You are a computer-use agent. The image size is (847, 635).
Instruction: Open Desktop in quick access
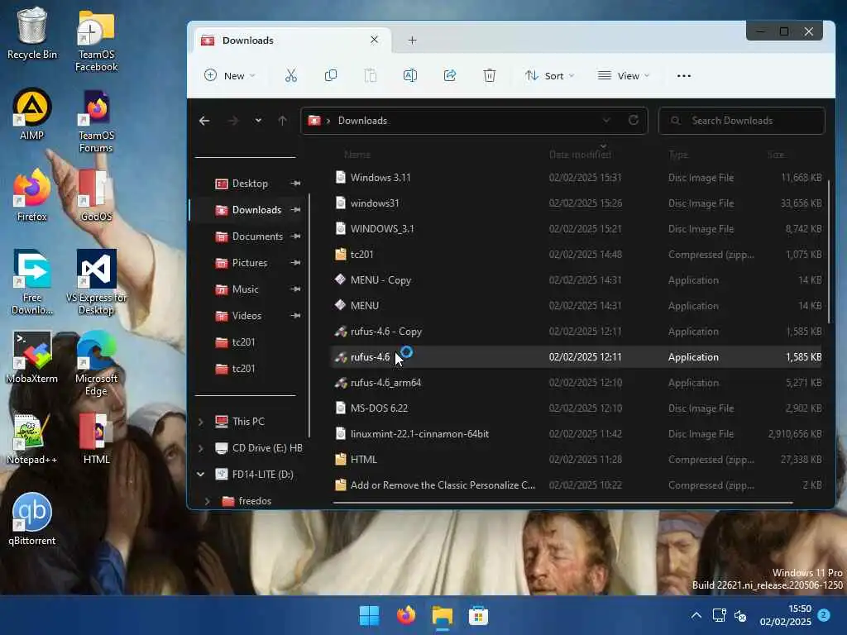click(x=249, y=184)
